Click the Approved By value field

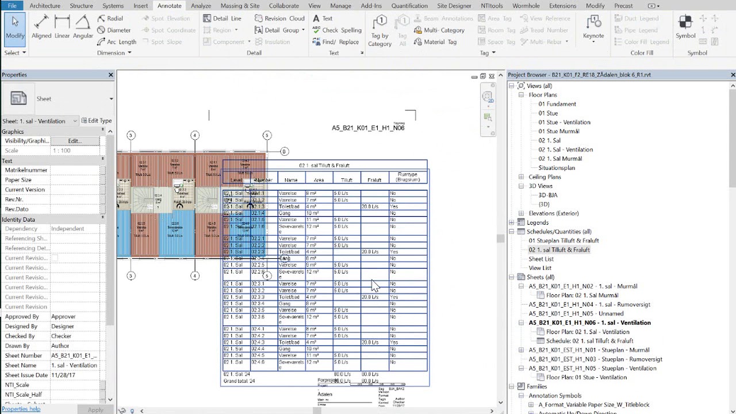75,317
